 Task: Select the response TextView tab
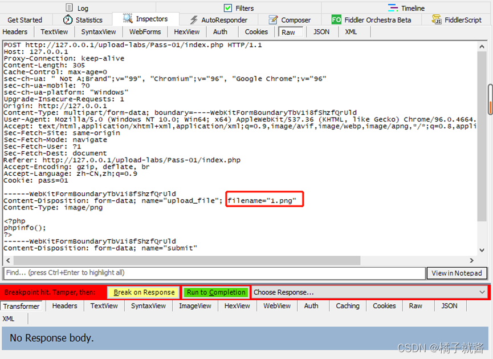click(104, 306)
